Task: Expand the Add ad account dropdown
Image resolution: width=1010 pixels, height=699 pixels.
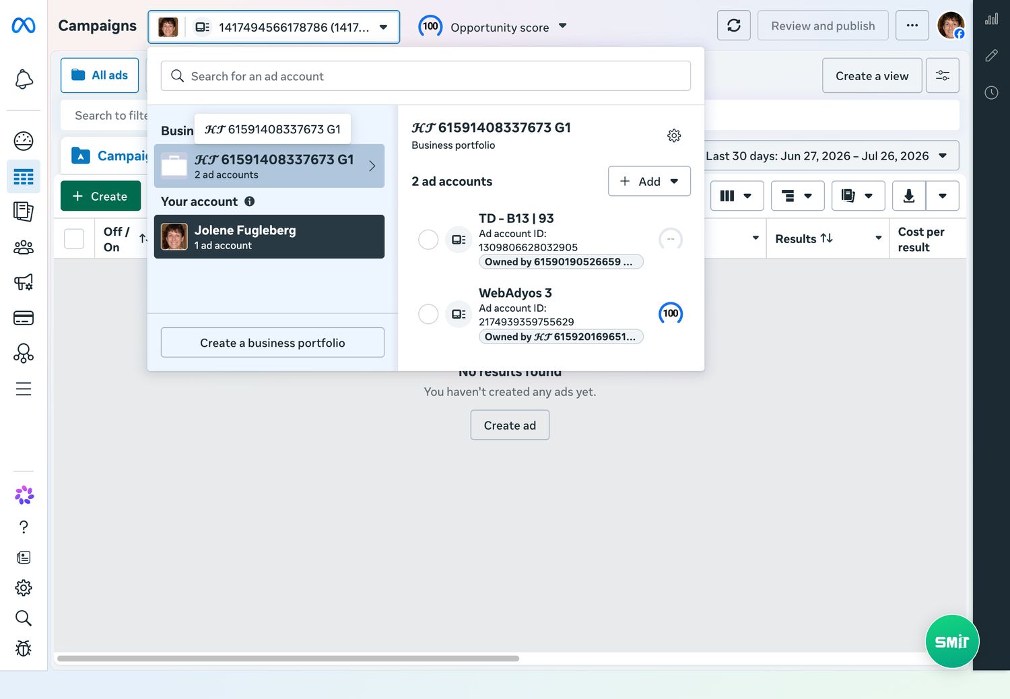Action: (649, 181)
